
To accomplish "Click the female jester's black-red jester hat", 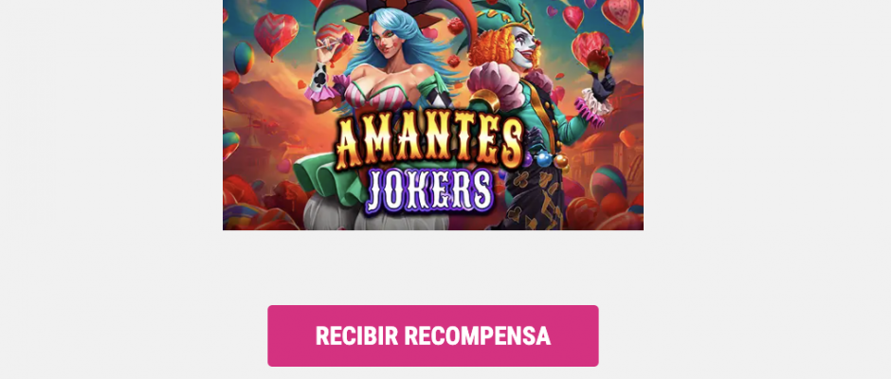I will [x=393, y=13].
